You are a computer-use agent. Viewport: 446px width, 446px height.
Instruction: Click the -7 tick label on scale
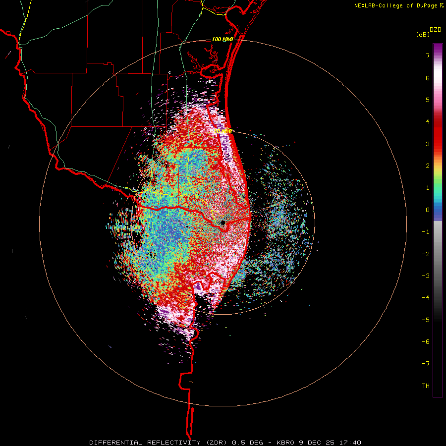pos(426,364)
